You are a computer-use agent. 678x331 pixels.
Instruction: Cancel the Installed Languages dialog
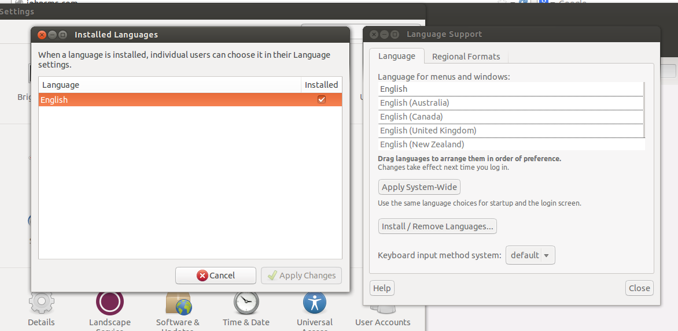point(215,276)
